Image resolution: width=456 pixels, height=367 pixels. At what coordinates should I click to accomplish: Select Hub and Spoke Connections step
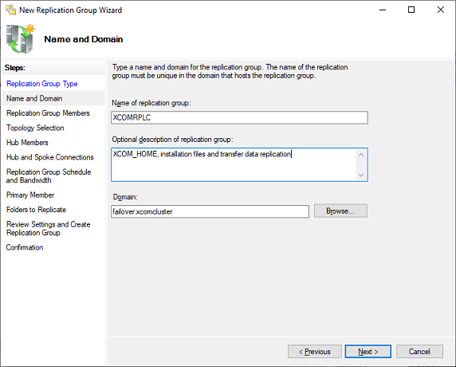50,157
